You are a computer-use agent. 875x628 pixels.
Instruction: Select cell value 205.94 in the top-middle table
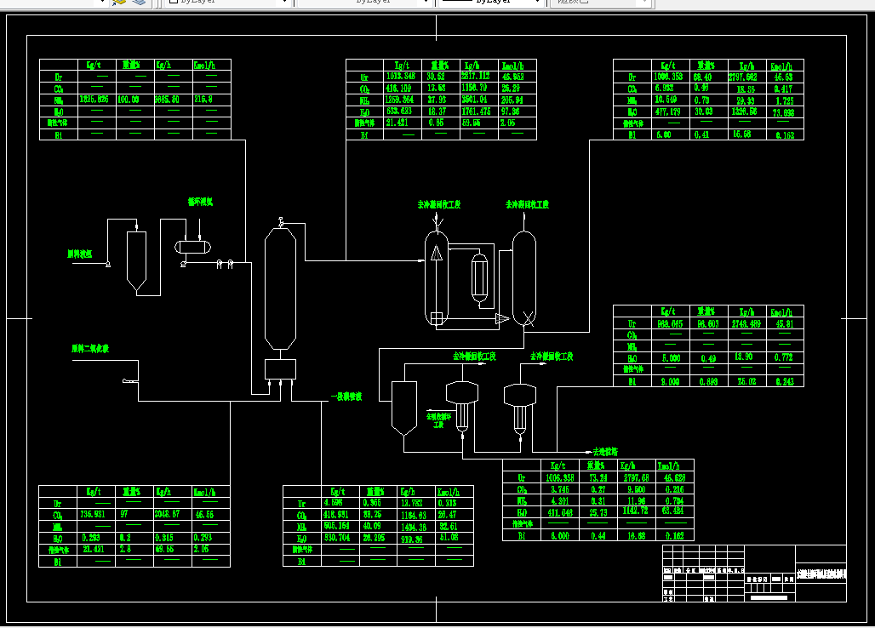(512, 100)
